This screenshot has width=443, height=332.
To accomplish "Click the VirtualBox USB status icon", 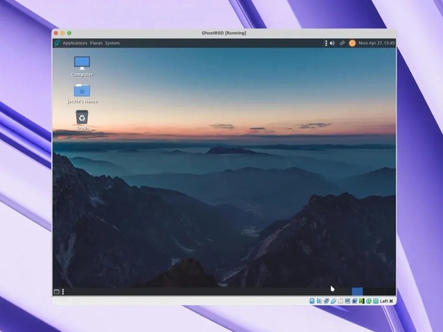I will pyautogui.click(x=334, y=301).
